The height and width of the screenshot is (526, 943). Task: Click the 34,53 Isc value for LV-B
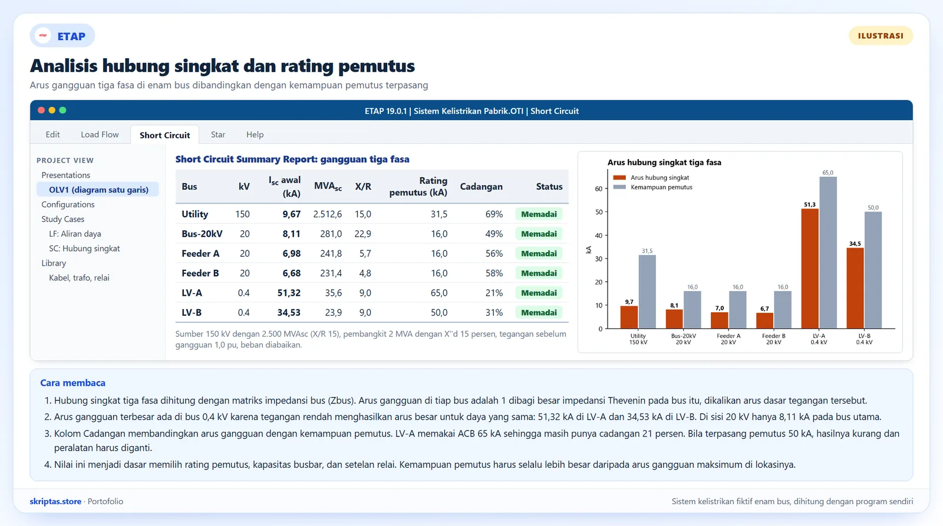(x=289, y=313)
